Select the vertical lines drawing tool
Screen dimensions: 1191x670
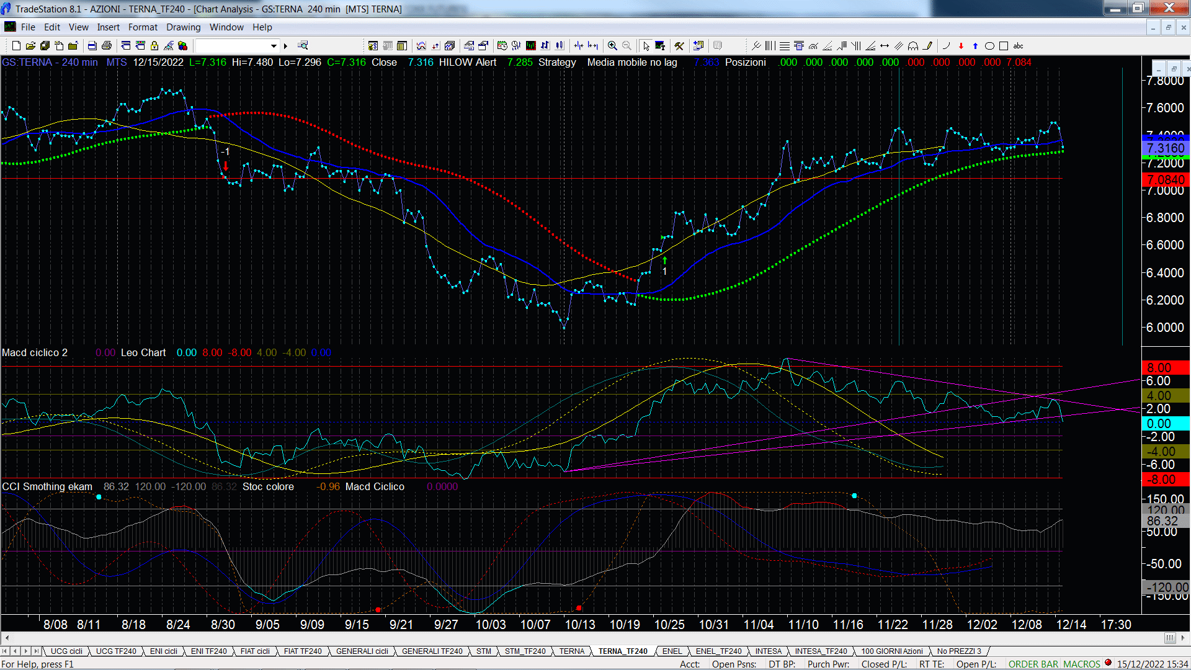coord(770,46)
